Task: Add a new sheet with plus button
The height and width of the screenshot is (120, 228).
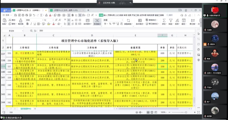Action: pos(35,109)
